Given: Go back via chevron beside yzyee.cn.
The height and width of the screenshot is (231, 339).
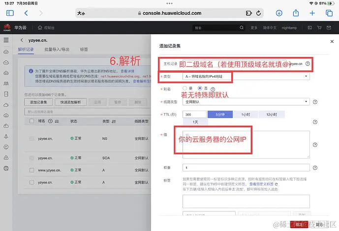Looking at the screenshot, I should [x=22, y=40].
